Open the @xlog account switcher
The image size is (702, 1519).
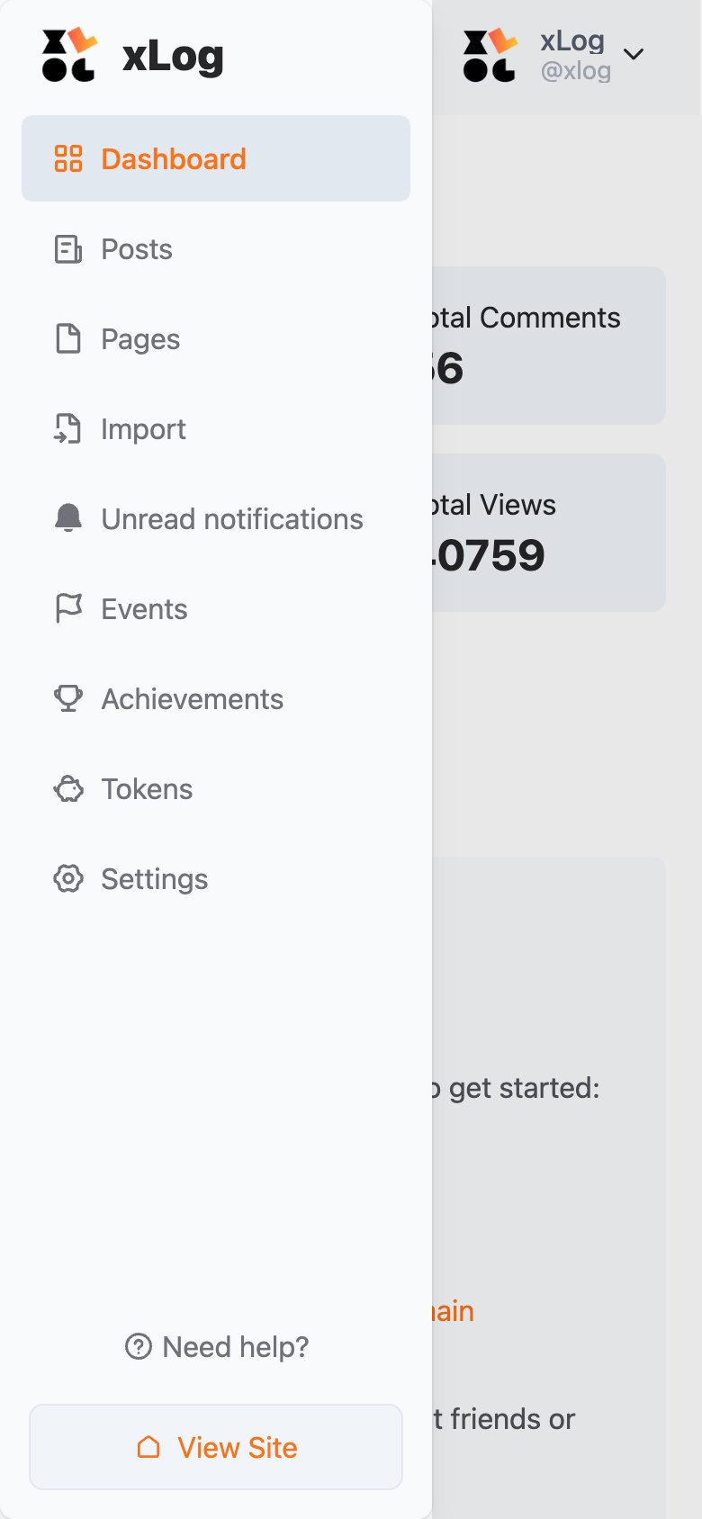click(553, 55)
